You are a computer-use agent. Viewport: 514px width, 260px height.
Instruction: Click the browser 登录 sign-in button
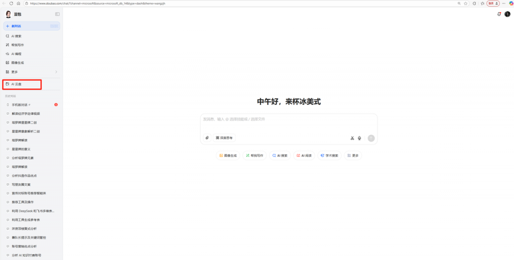[x=493, y=4]
